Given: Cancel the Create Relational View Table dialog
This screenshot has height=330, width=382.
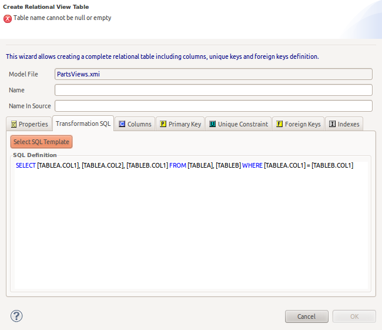Looking at the screenshot, I should coord(306,316).
